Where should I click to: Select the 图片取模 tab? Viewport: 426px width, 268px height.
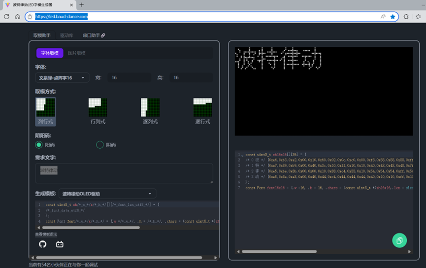[x=77, y=53]
